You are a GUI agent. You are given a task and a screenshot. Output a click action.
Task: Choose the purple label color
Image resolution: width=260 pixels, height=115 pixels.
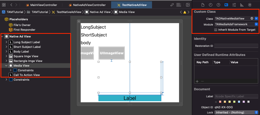[x=244, y=102]
